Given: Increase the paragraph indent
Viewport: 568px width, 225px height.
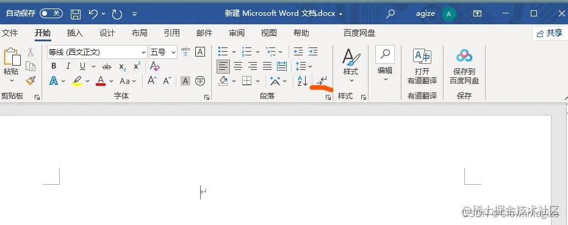Looking at the screenshot, I should point(313,52).
